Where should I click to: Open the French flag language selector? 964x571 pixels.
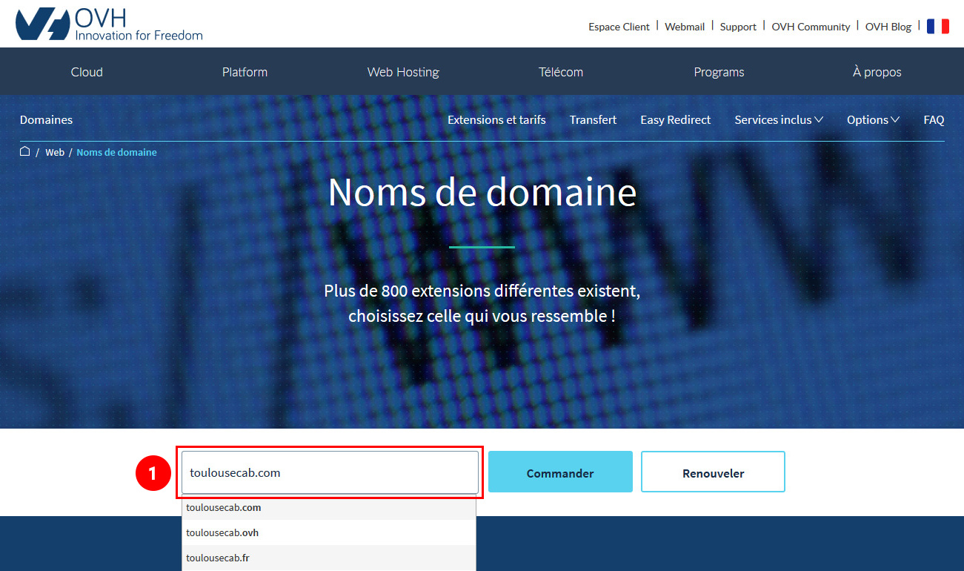tap(938, 26)
